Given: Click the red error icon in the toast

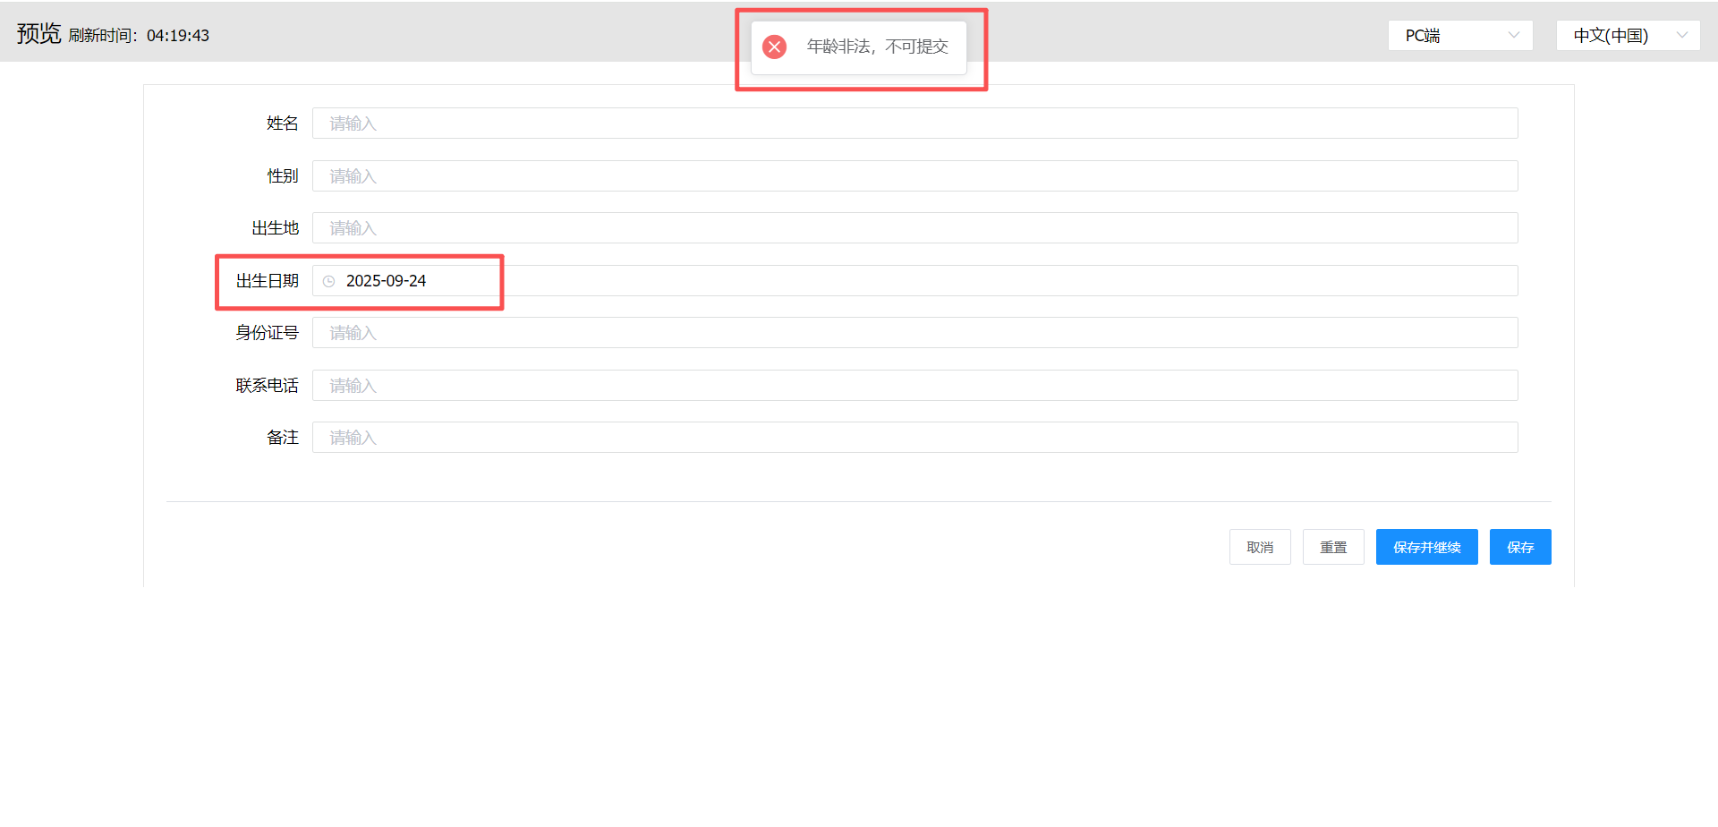Looking at the screenshot, I should coord(774,47).
